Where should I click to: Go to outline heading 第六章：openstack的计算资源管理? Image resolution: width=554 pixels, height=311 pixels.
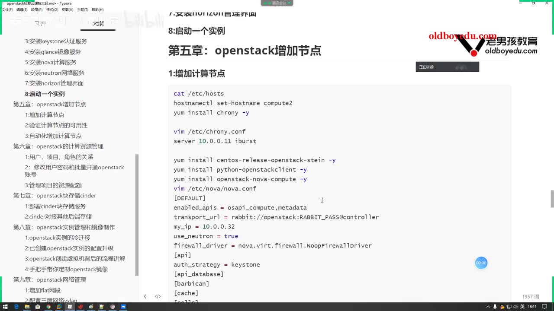(58, 146)
